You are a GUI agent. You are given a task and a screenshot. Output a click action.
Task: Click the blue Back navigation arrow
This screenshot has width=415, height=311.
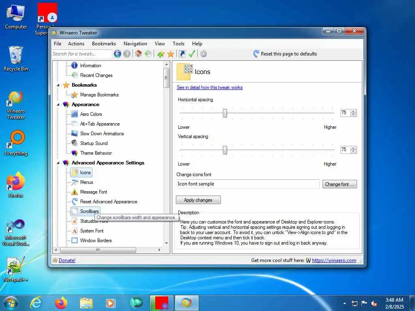click(118, 54)
